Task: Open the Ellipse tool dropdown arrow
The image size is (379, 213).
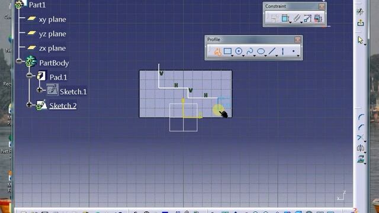Action: [266, 56]
